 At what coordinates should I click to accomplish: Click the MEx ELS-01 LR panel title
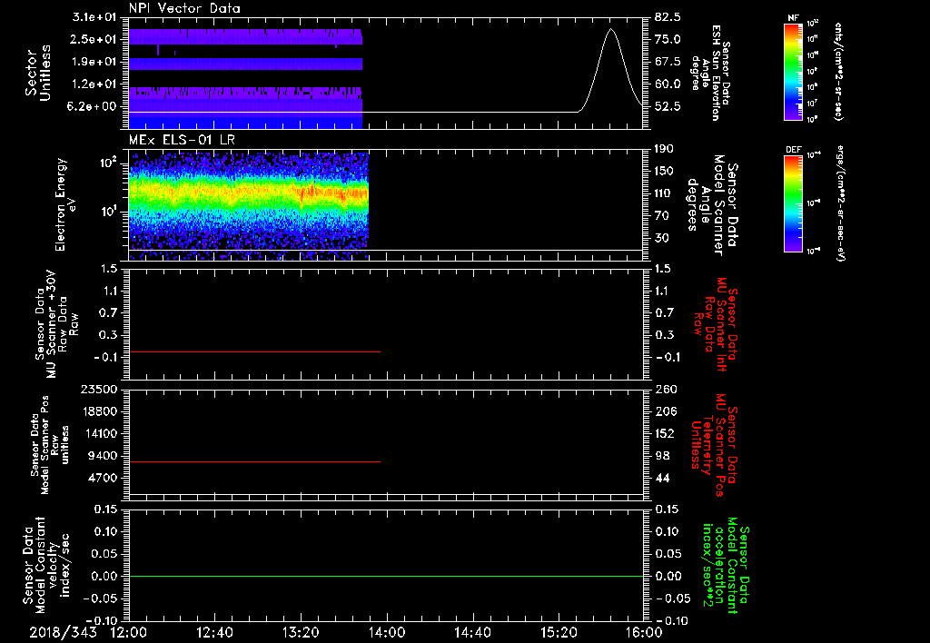click(x=182, y=139)
